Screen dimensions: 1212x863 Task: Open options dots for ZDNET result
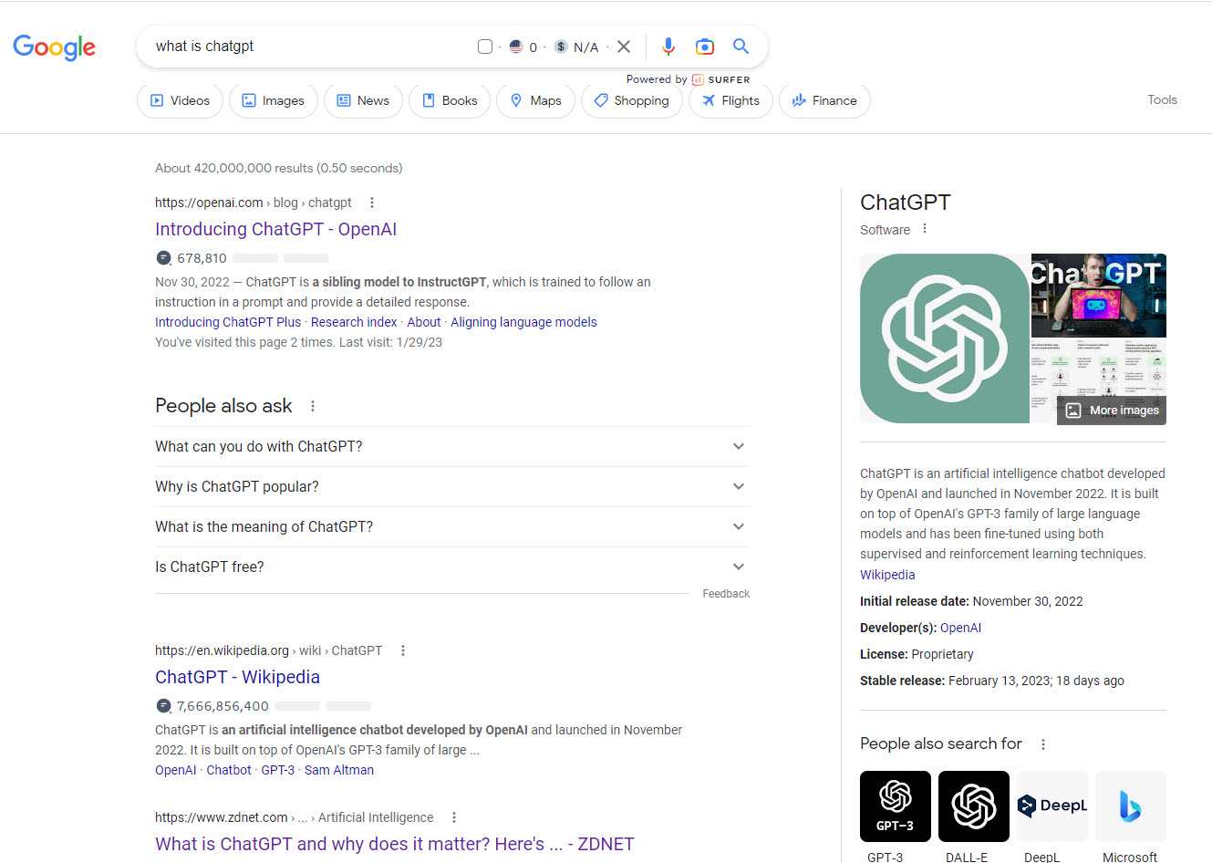click(454, 817)
